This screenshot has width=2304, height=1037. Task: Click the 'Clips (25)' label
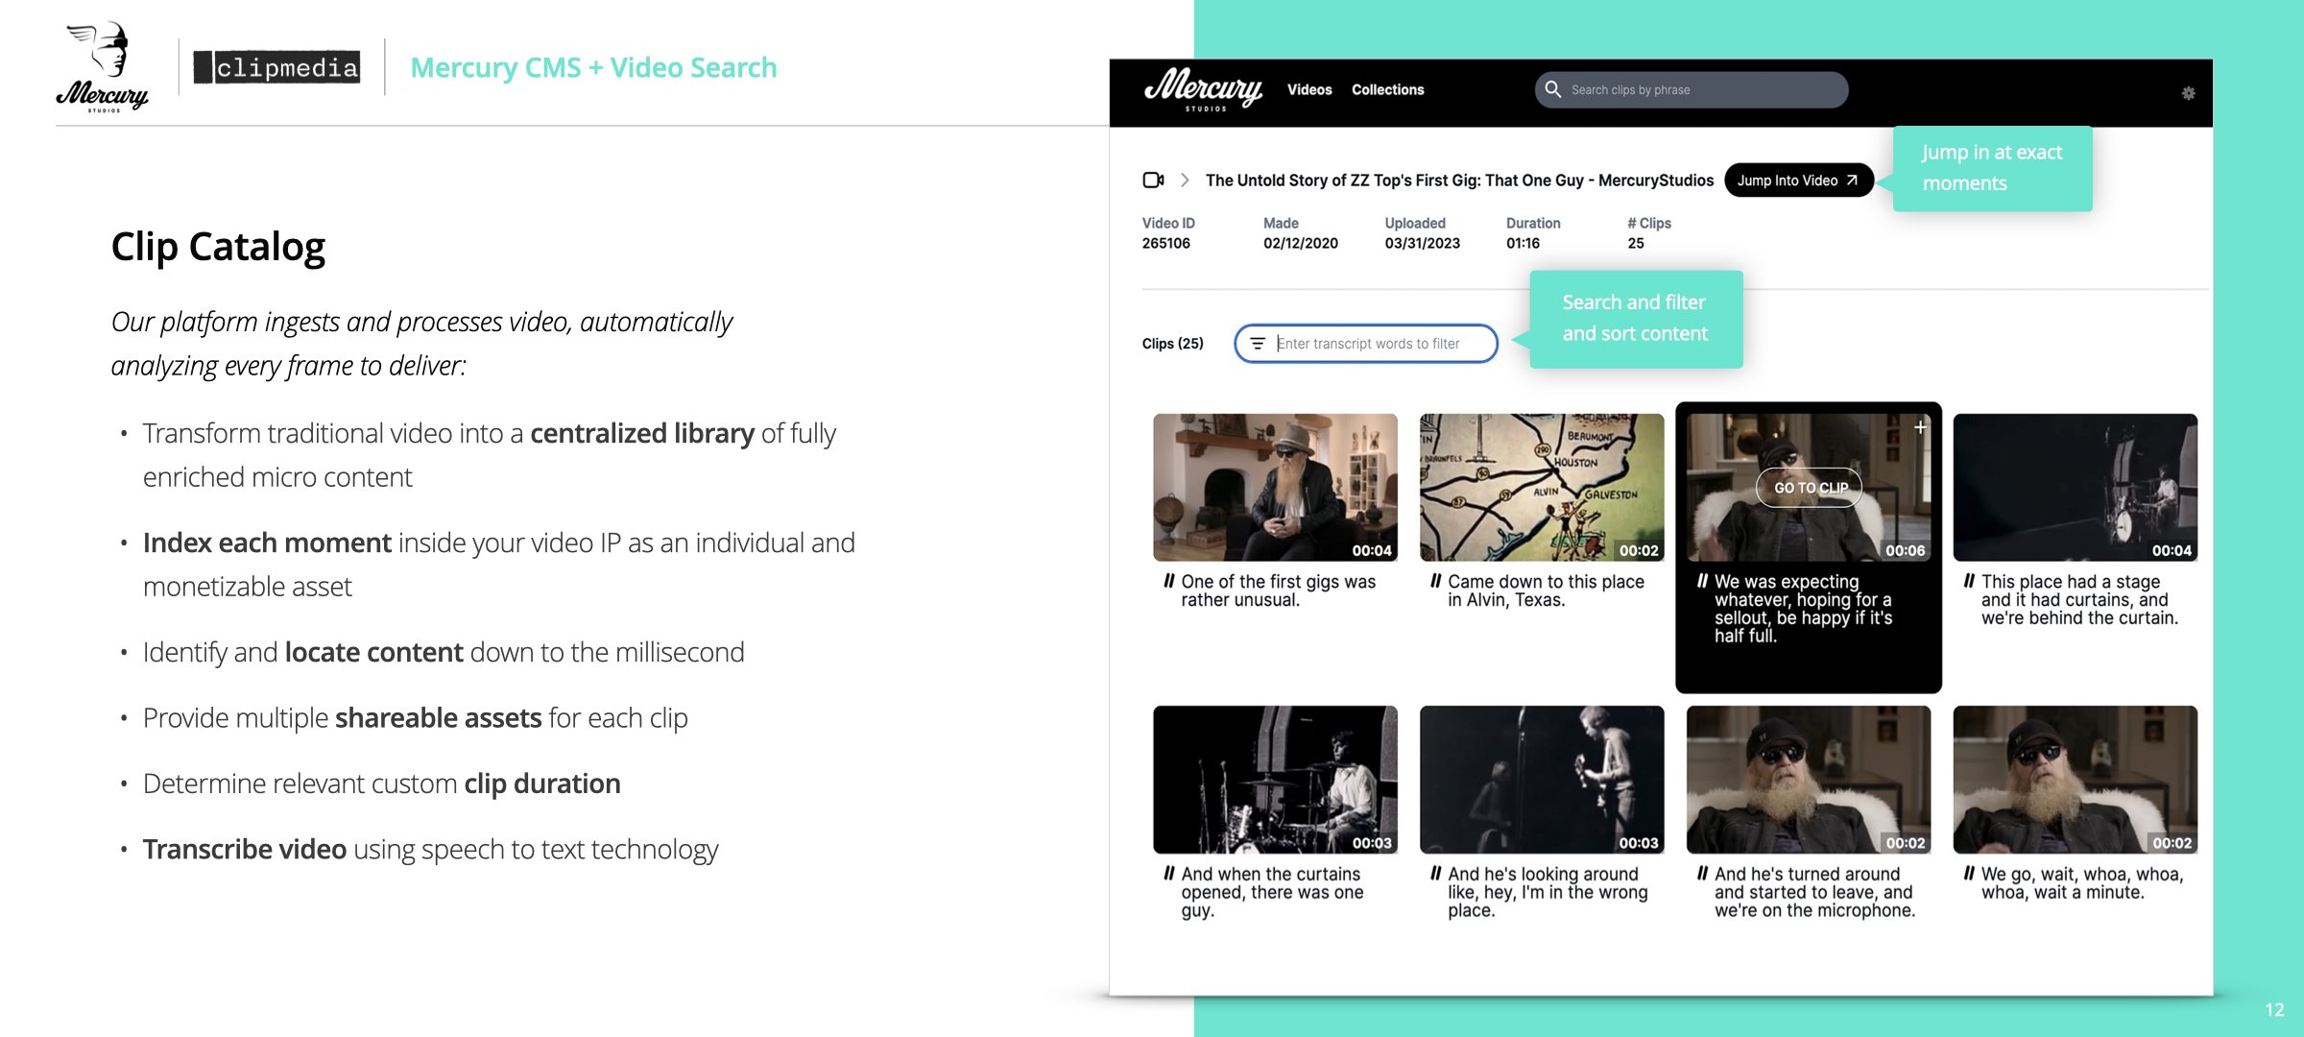[x=1172, y=344]
